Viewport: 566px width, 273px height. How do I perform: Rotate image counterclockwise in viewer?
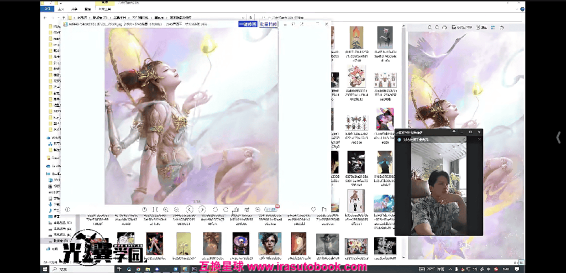[215, 209]
